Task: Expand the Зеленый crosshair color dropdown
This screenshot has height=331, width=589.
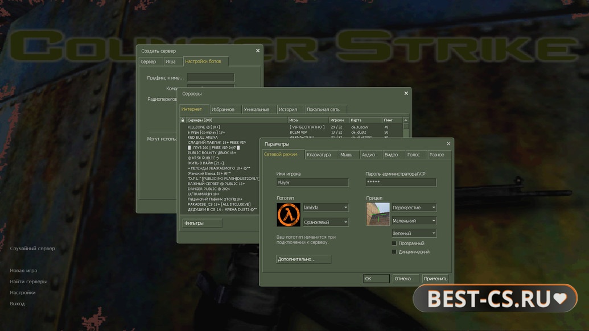Action: [x=414, y=233]
